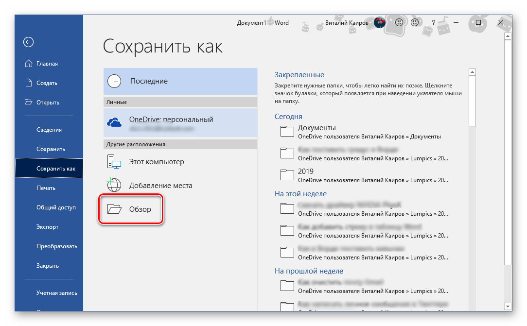Screen dimensions: 527x326
Task: Select Этот компьютер location
Action: click(180, 162)
